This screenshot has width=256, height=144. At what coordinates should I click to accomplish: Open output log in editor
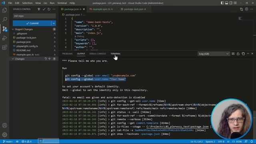coord(243,54)
